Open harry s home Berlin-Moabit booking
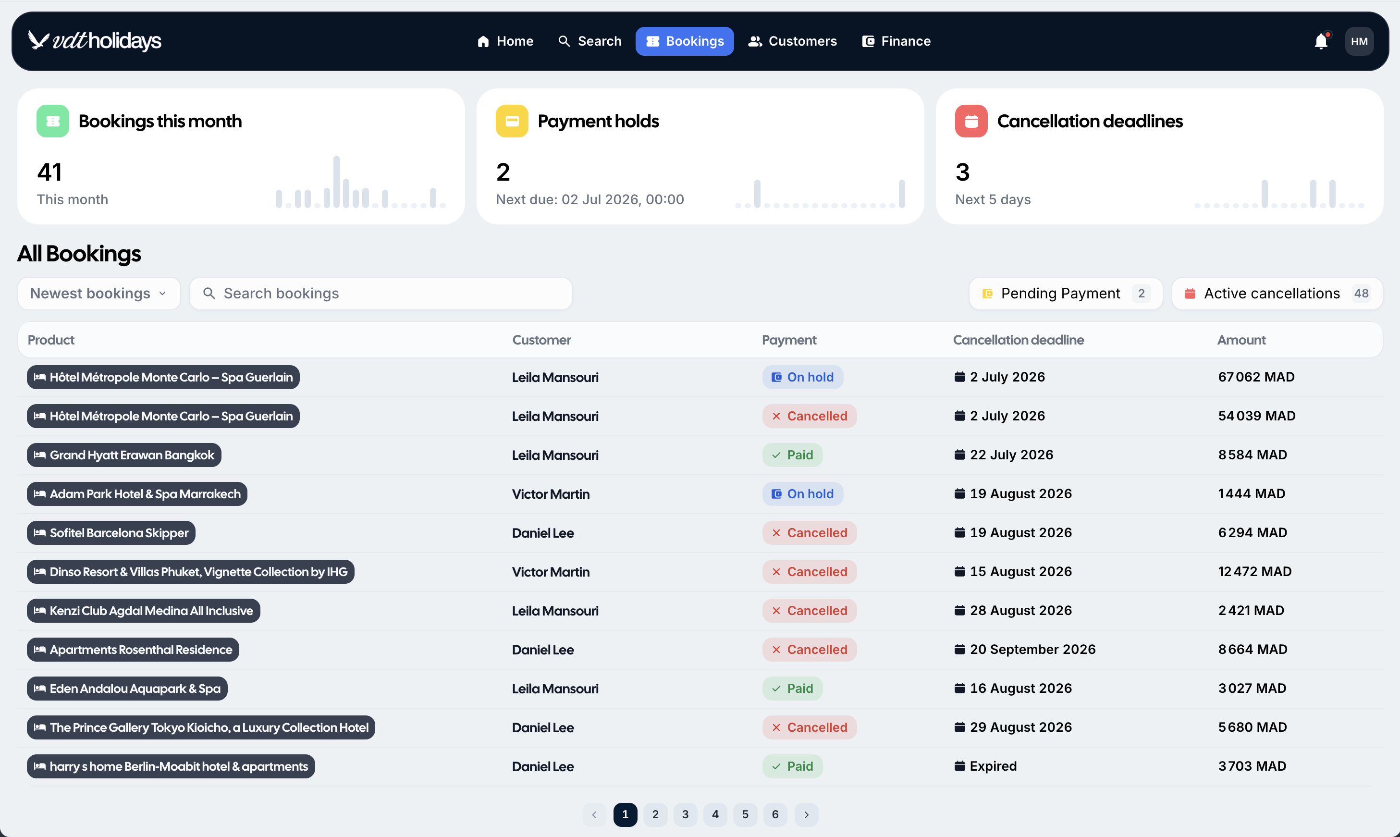1400x837 pixels. coord(171,766)
